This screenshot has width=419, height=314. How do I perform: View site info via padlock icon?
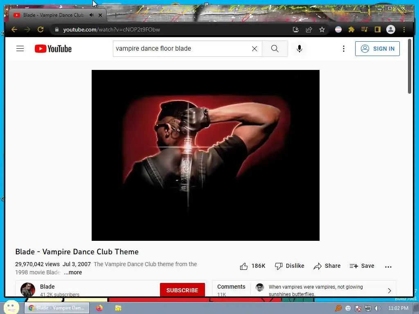pos(56,29)
